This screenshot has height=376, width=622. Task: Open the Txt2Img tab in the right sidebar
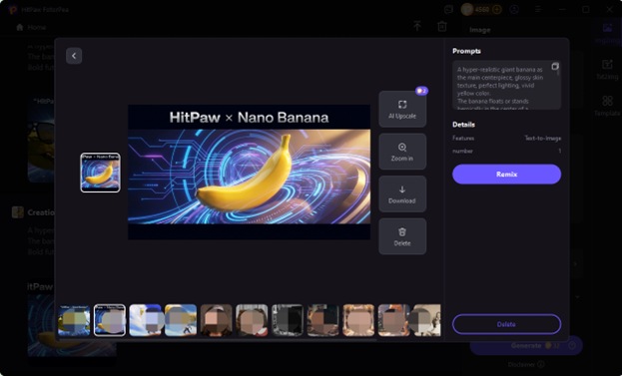click(x=607, y=70)
